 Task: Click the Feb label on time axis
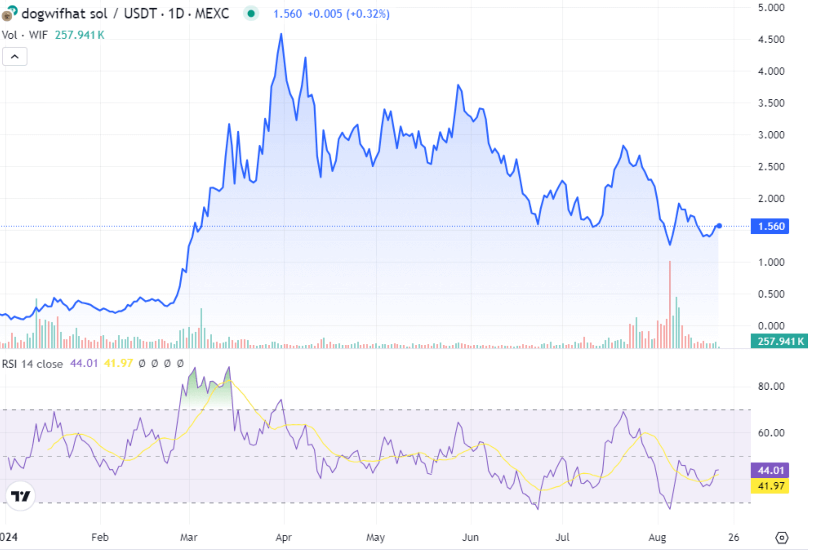pyautogui.click(x=100, y=537)
